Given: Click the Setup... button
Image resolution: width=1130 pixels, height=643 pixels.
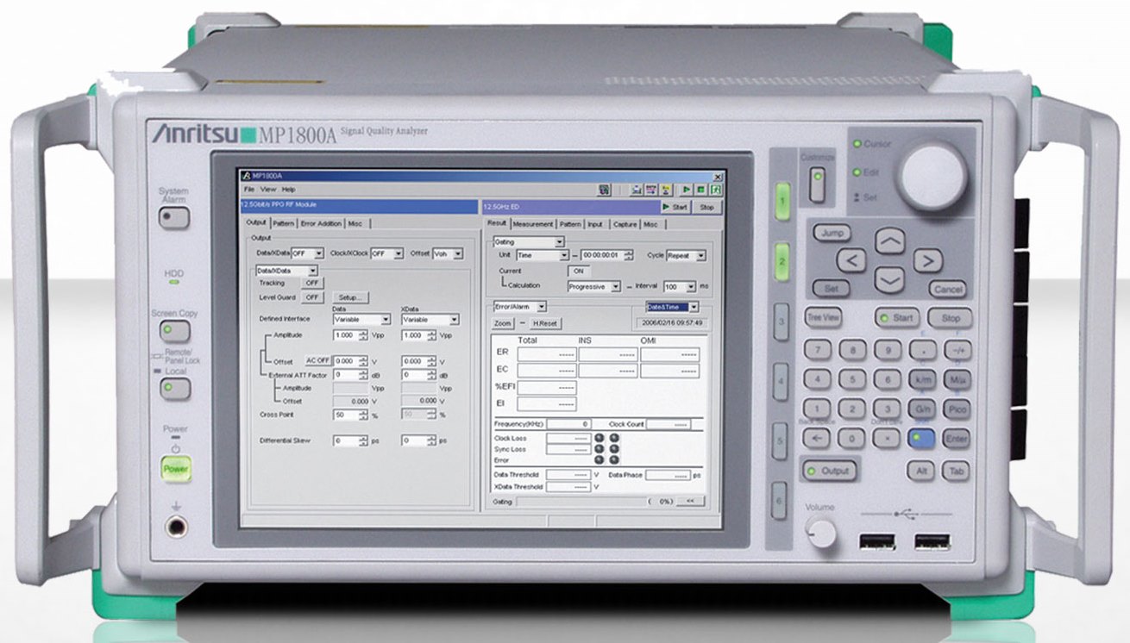Looking at the screenshot, I should [349, 297].
